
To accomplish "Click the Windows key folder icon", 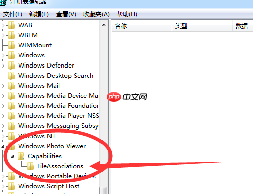I will click(12, 55).
